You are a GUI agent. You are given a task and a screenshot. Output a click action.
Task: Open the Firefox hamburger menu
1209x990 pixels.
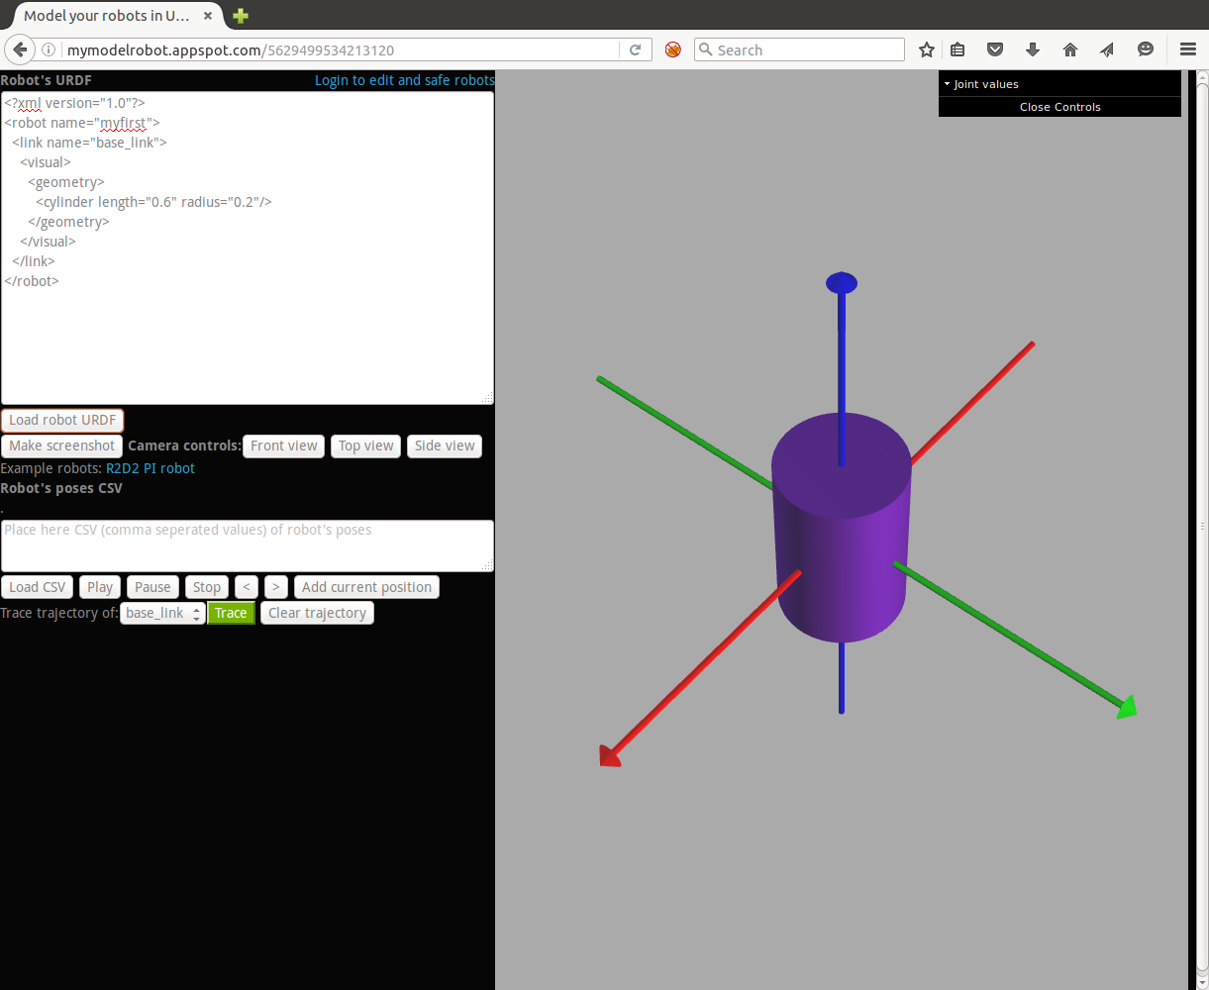1188,49
